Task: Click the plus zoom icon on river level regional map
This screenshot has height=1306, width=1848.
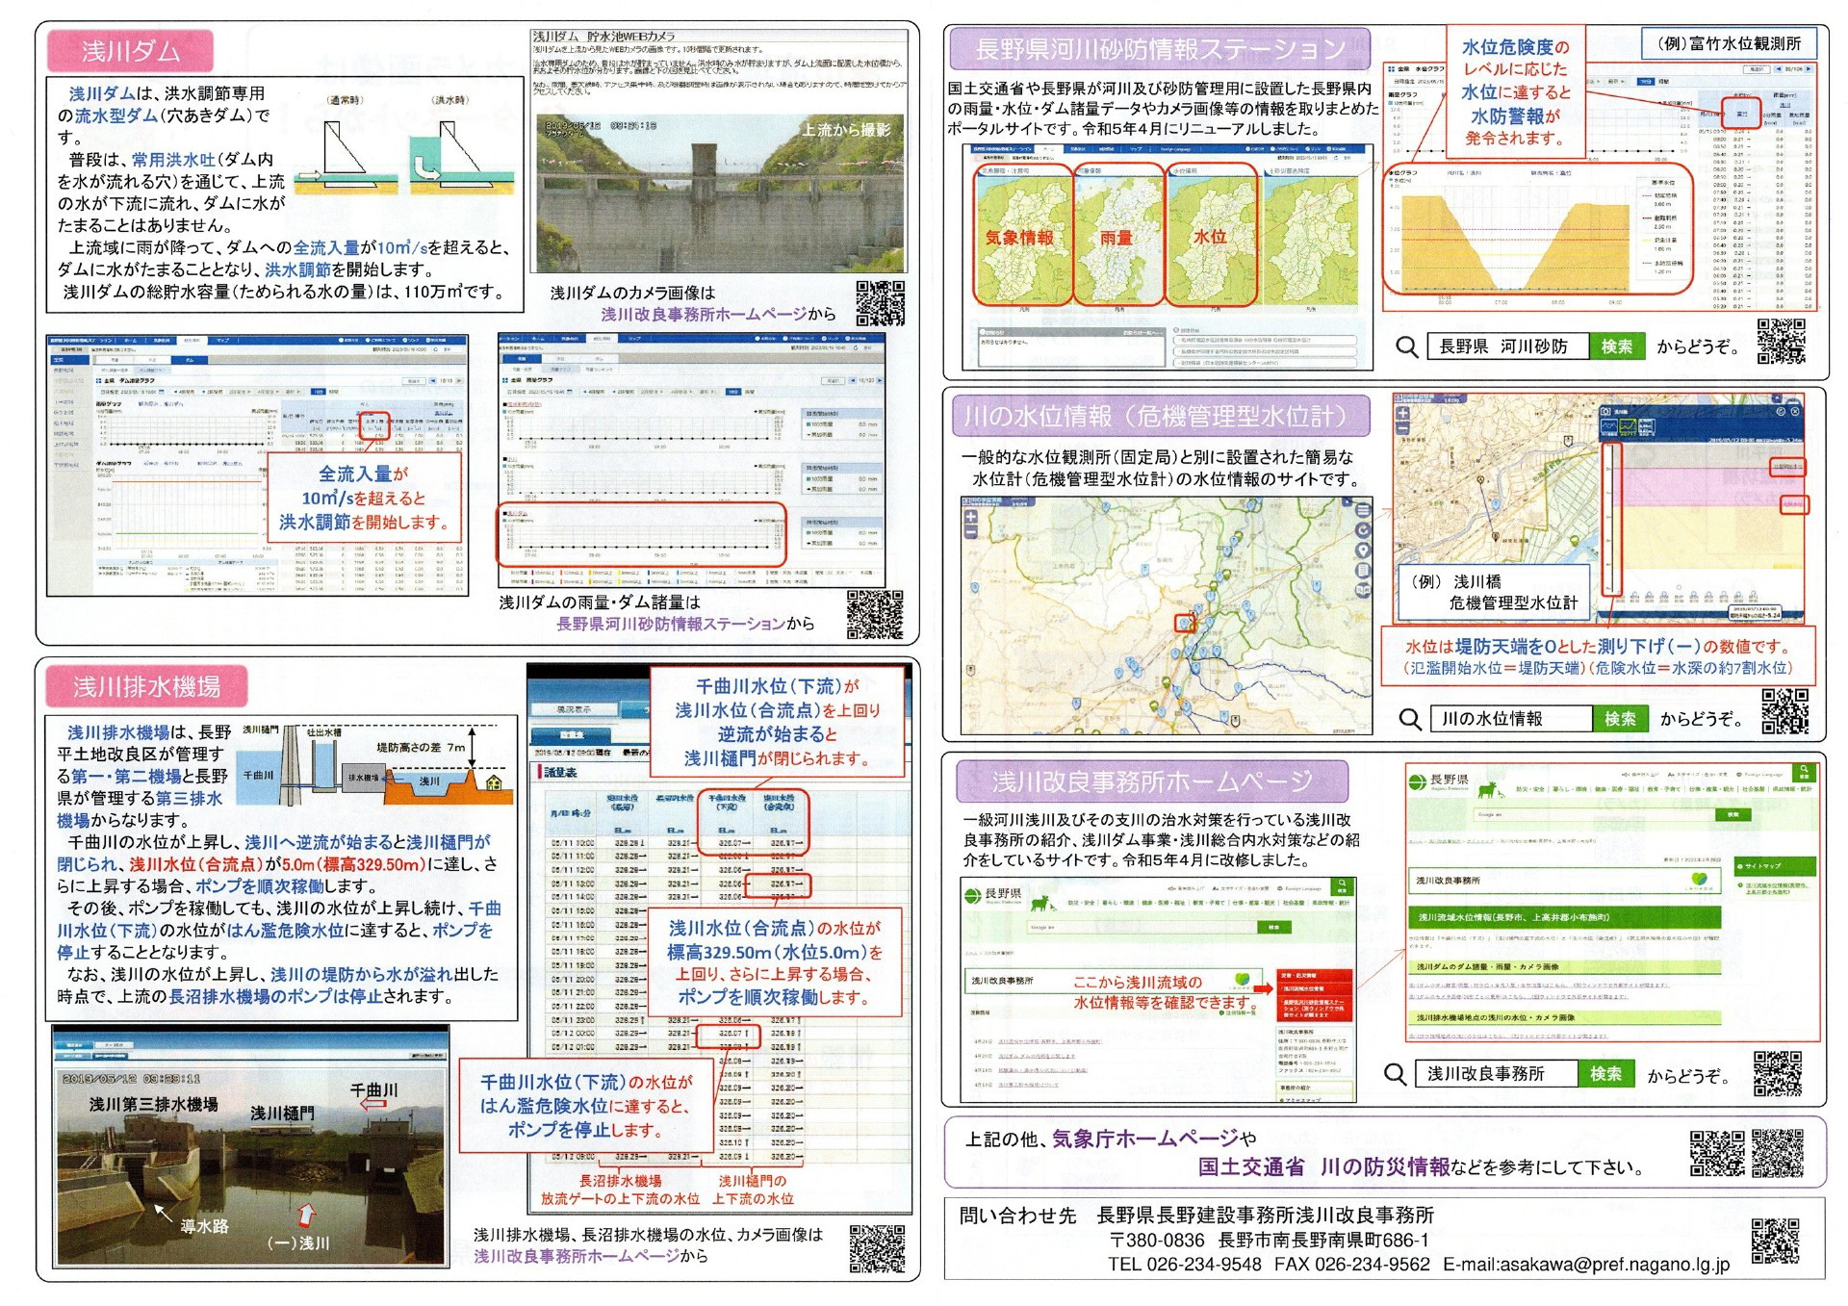Action: pos(971,517)
